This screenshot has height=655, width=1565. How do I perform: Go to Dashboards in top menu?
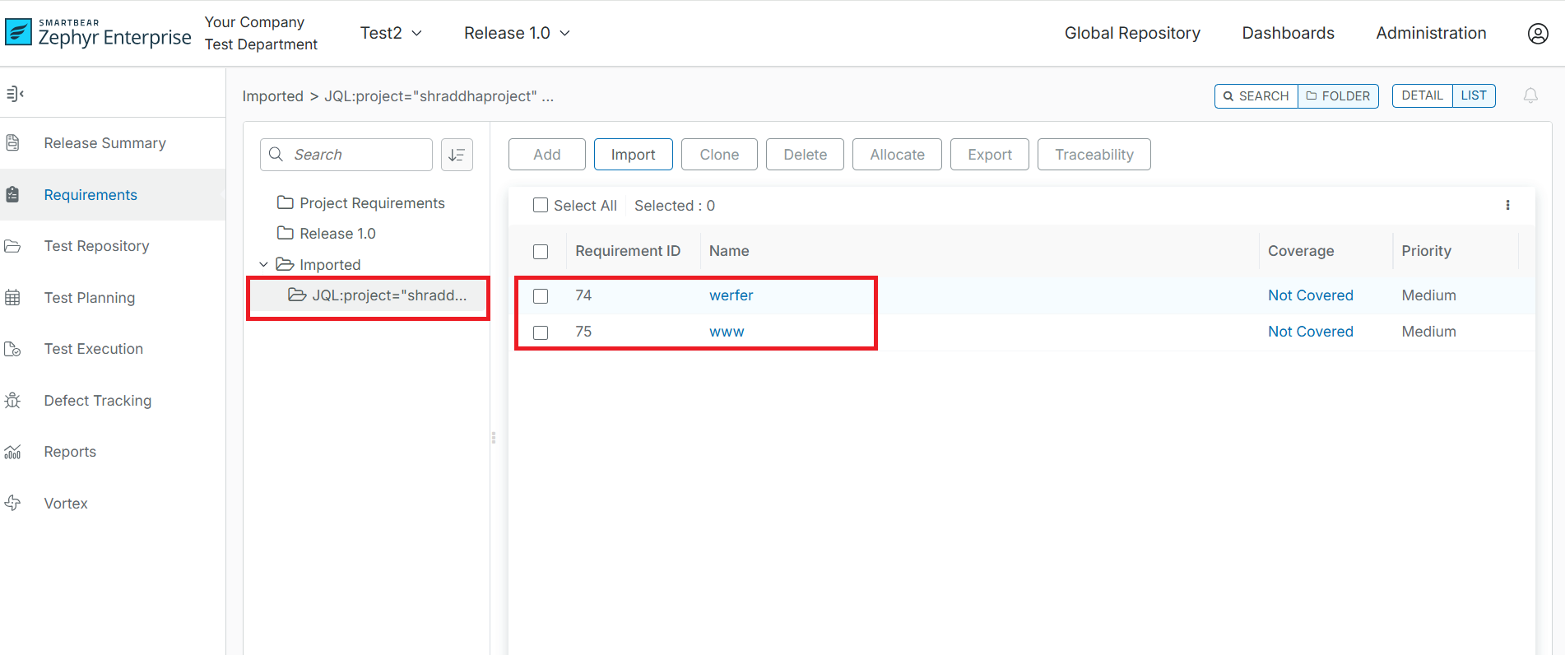point(1288,34)
